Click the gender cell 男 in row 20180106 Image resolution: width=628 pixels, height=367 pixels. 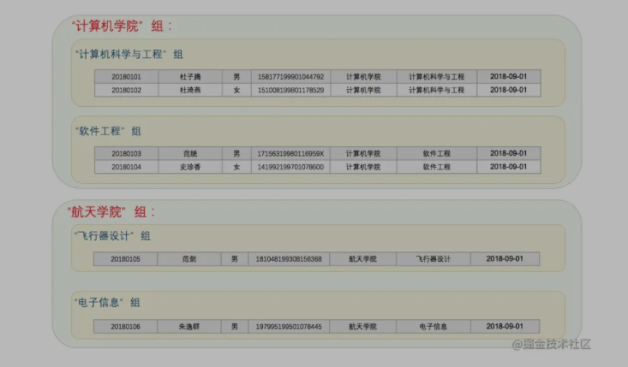click(x=235, y=327)
